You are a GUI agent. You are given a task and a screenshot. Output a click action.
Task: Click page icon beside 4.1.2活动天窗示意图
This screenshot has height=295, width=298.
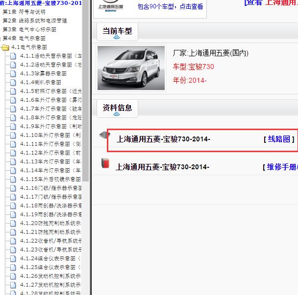tap(13, 65)
